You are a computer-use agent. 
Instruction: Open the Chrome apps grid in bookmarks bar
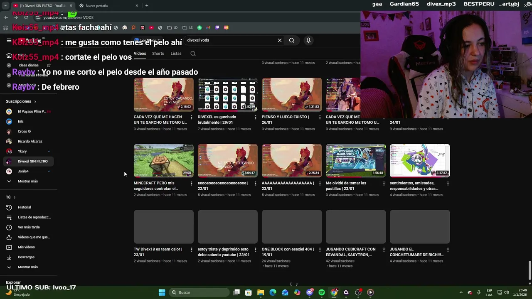pos(5,28)
